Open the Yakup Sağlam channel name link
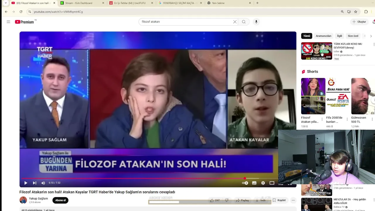This screenshot has width=375, height=211. click(38, 198)
